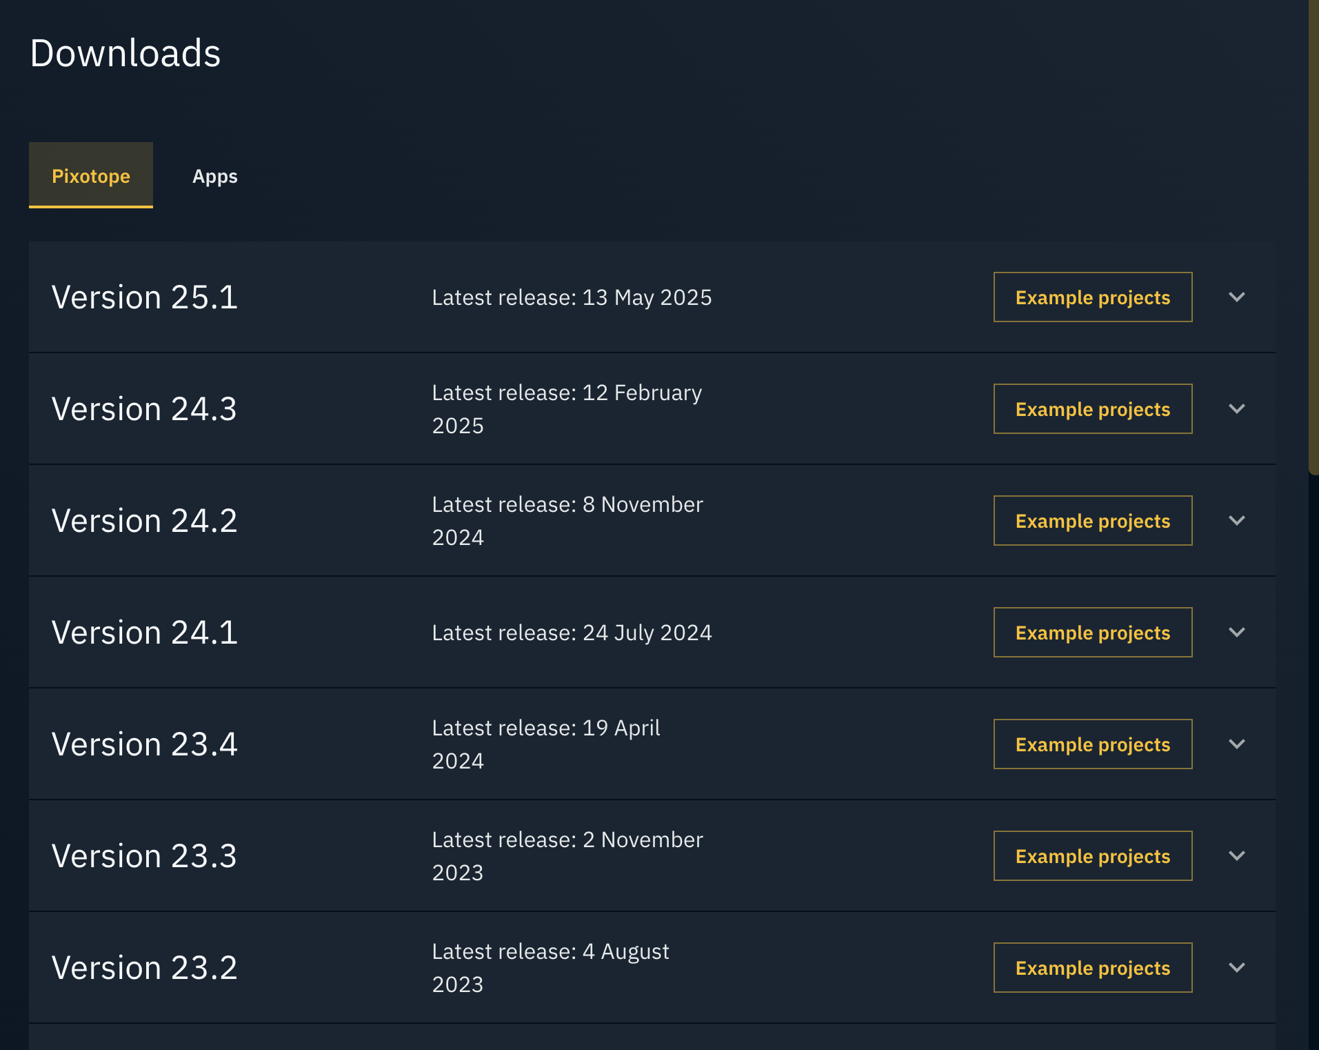Expand the Version 23.2 chevron
The image size is (1319, 1050).
[x=1237, y=968]
